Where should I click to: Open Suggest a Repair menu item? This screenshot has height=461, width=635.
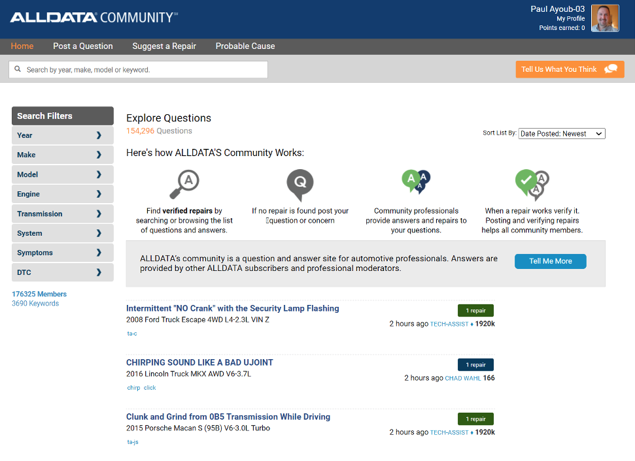coord(164,46)
